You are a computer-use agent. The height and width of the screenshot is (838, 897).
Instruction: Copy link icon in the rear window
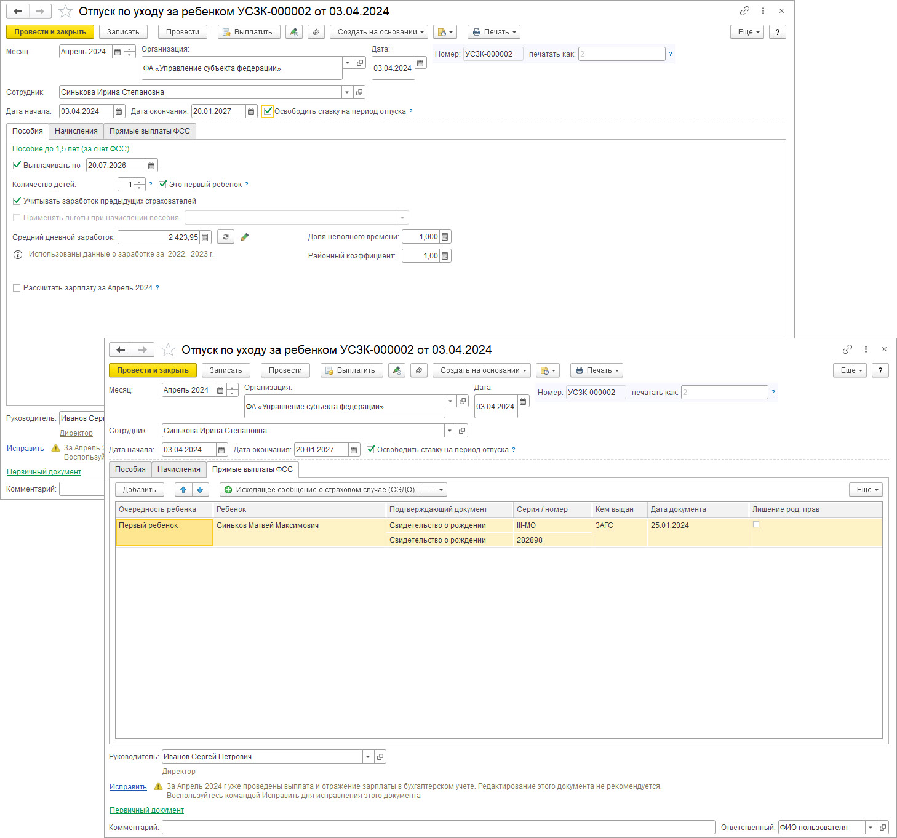[744, 11]
